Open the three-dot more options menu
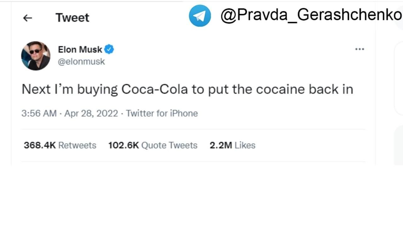 [x=360, y=49]
